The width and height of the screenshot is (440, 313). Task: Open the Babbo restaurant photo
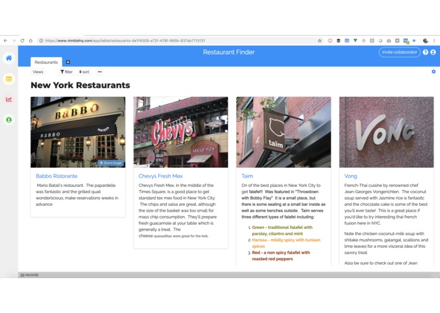[x=78, y=132]
